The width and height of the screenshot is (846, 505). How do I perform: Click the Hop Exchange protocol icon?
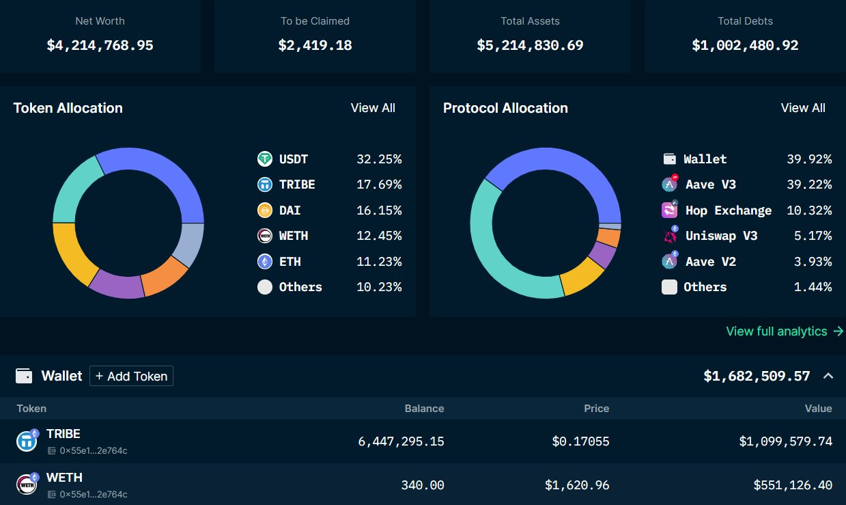coord(669,210)
